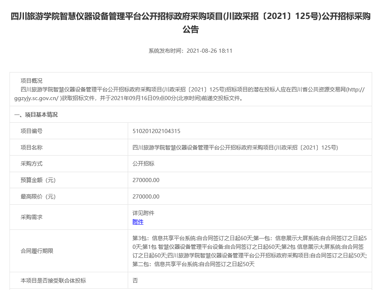The width and height of the screenshot is (380, 290).
Task: Click the 采购需求 label
Action: [31, 217]
